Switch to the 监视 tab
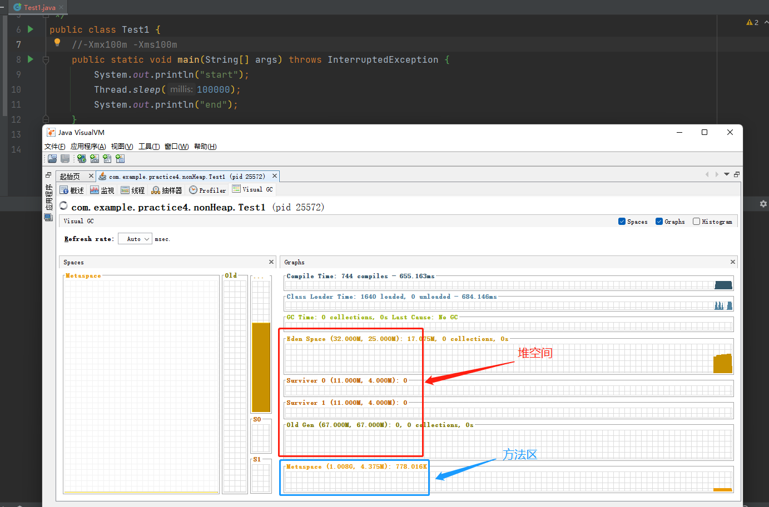Image resolution: width=769 pixels, height=507 pixels. pyautogui.click(x=102, y=190)
